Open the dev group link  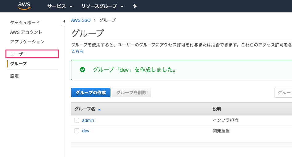pos(86,131)
